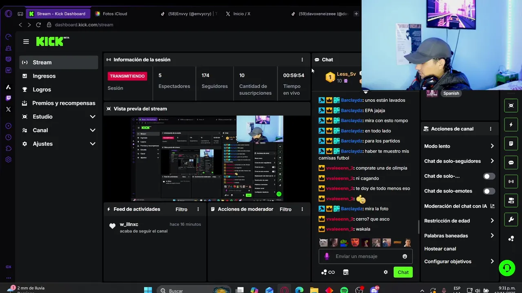The height and width of the screenshot is (293, 522).
Task: Open Microsoft Edge from taskbar
Action: 299,290
